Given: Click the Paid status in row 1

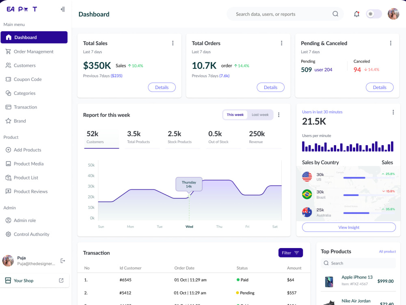Looking at the screenshot, I should tap(242, 280).
